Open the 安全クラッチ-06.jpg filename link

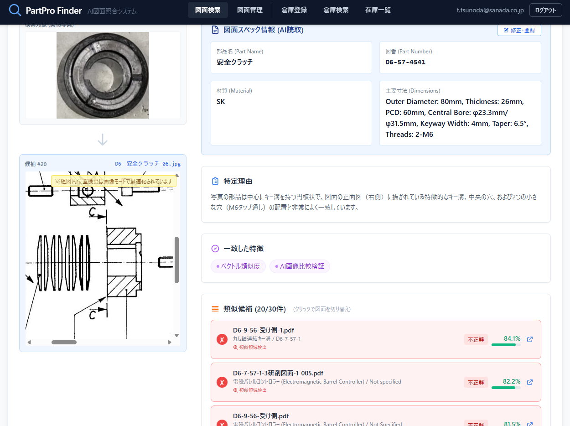point(154,164)
